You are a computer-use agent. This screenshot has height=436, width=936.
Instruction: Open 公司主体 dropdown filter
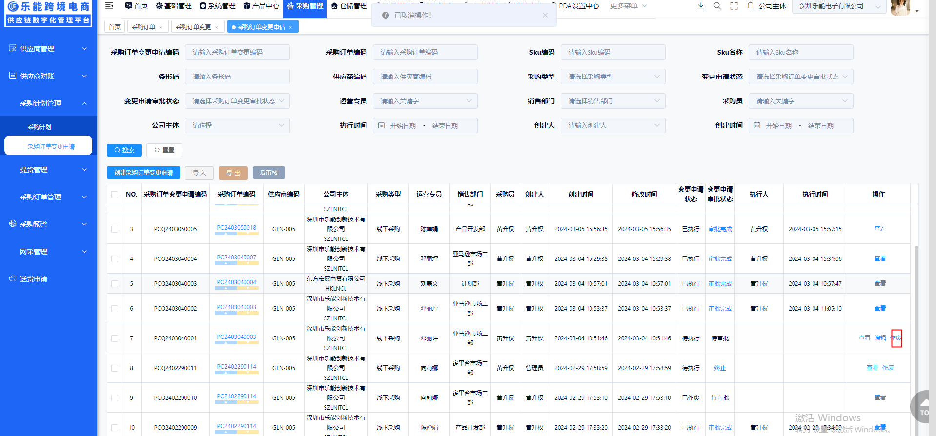[x=237, y=125]
